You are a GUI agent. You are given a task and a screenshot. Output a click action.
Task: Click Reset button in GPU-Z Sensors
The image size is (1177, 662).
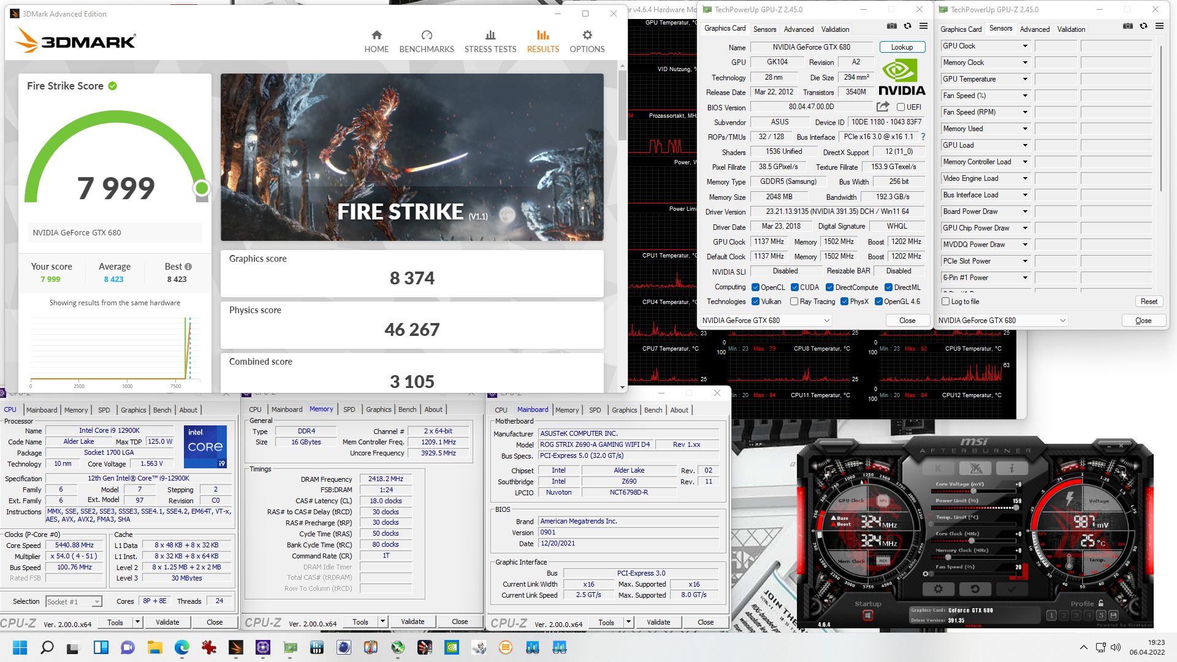coord(1149,302)
